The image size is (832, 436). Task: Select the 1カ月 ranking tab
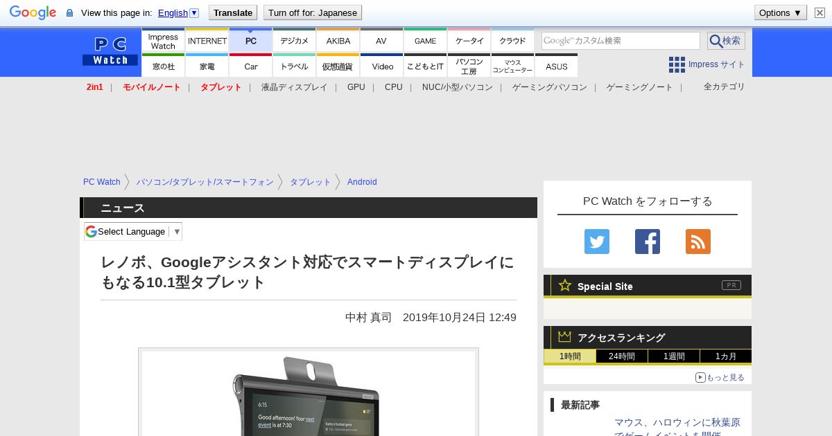[726, 356]
